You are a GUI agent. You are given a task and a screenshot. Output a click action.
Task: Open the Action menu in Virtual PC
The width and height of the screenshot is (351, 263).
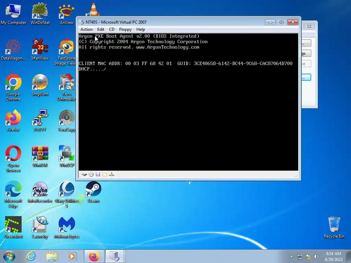86,29
